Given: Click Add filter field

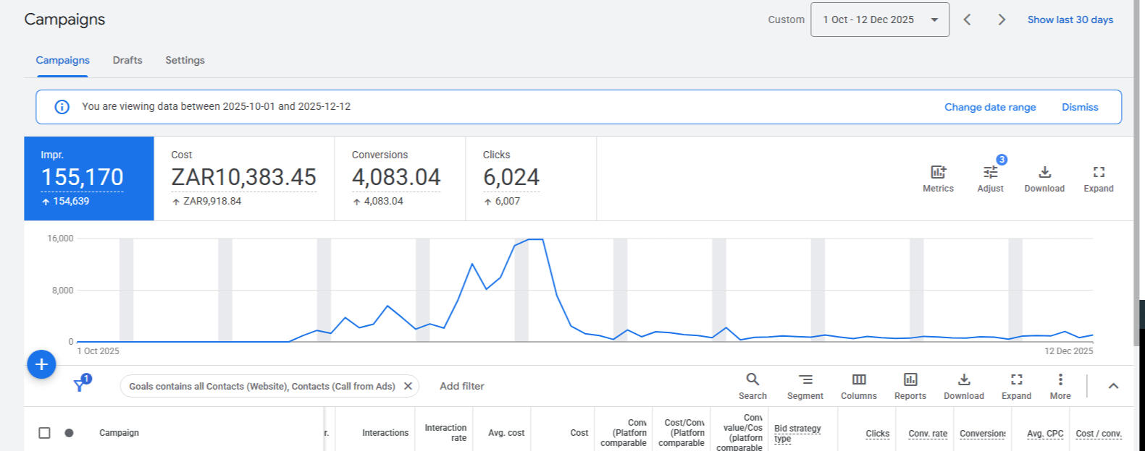Looking at the screenshot, I should click(x=462, y=386).
